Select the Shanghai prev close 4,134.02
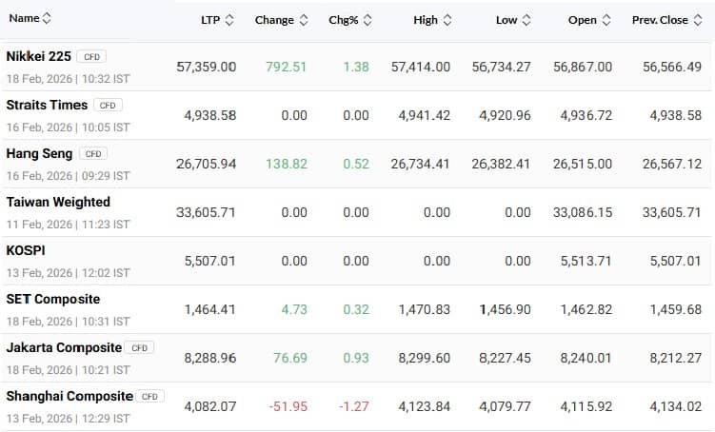 [x=676, y=406]
